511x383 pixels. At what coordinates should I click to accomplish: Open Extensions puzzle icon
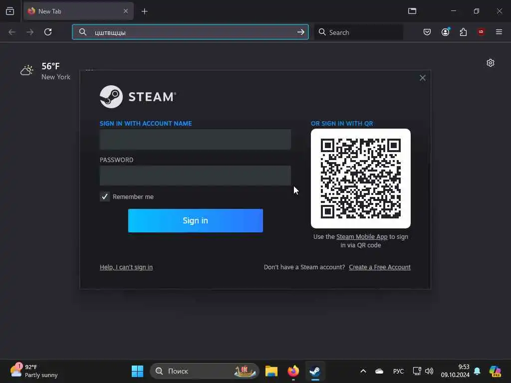pyautogui.click(x=463, y=32)
